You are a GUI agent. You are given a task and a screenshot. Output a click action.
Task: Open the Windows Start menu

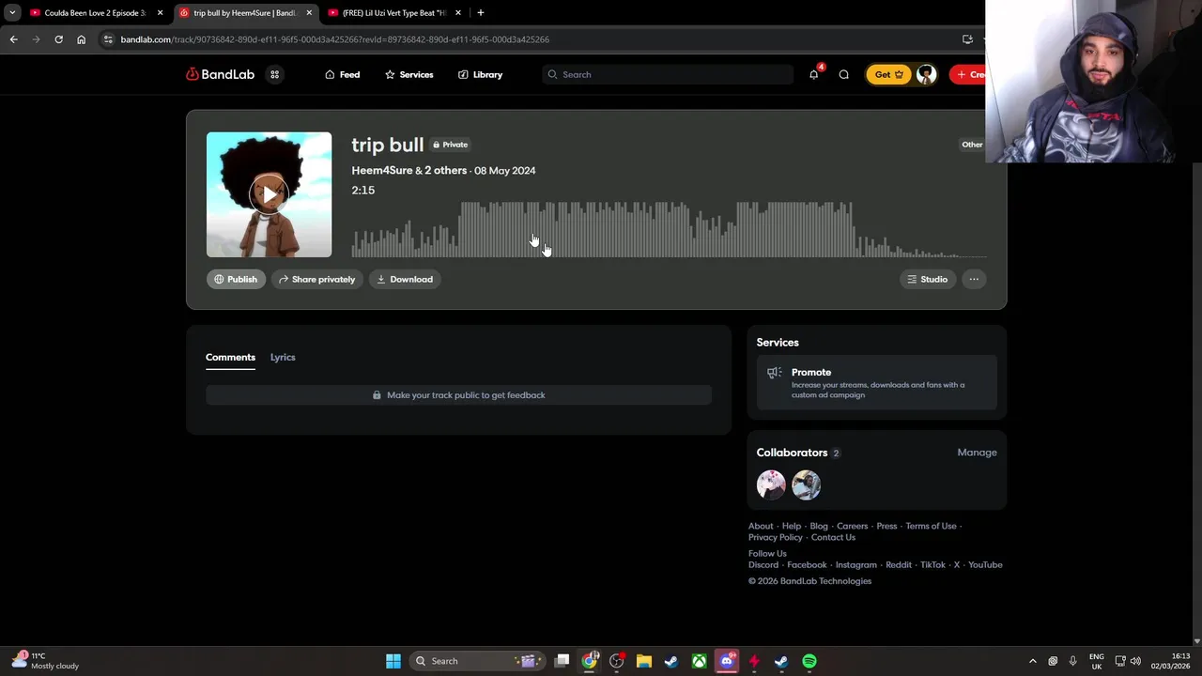pos(393,661)
